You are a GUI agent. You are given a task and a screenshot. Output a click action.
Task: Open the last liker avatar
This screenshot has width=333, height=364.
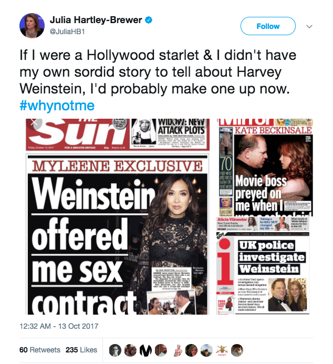point(237,350)
